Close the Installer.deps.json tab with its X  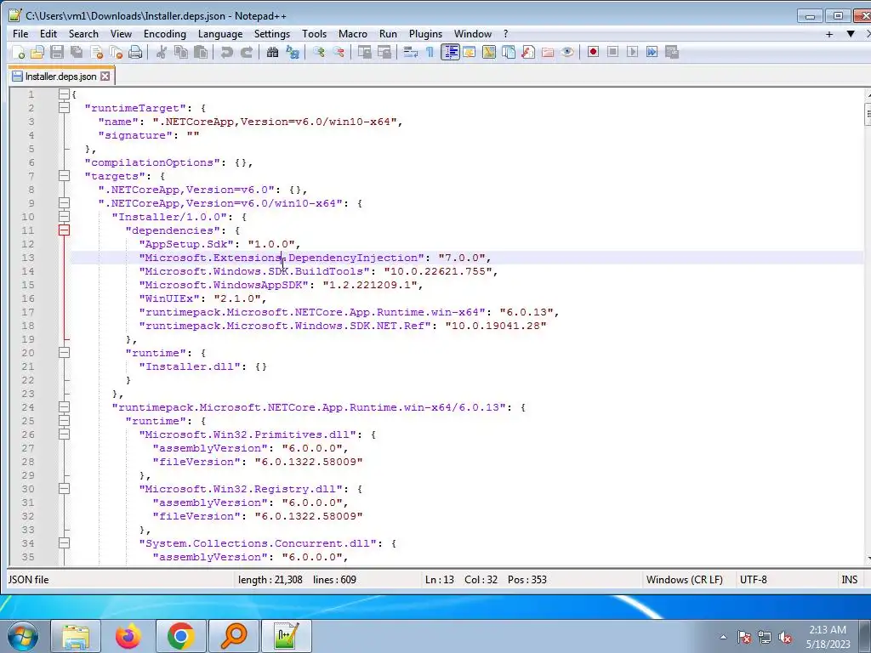(105, 77)
